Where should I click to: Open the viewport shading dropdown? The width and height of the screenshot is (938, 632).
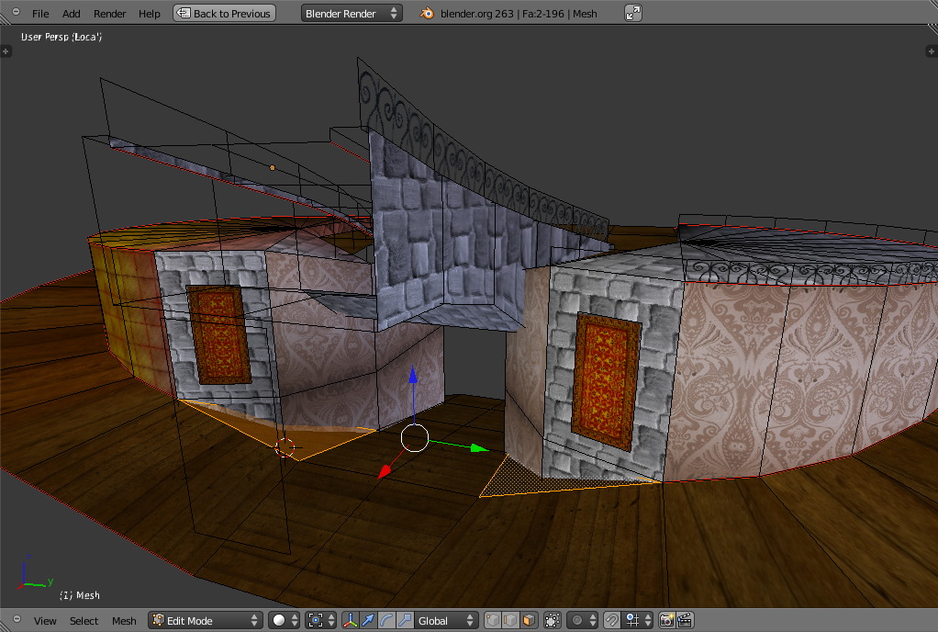285,621
